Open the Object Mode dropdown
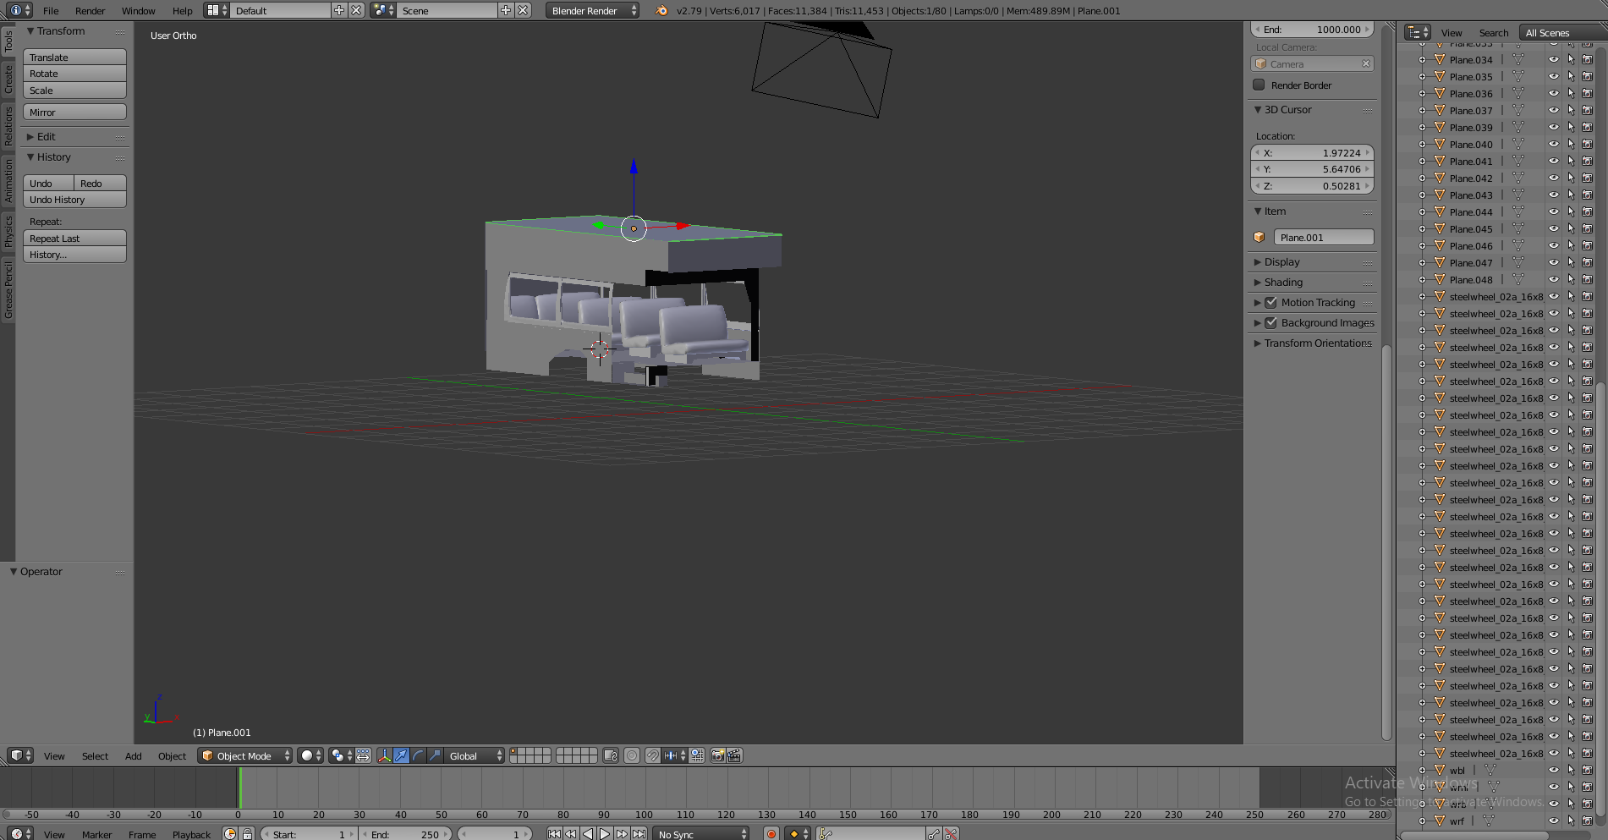Image resolution: width=1608 pixels, height=840 pixels. click(x=245, y=755)
